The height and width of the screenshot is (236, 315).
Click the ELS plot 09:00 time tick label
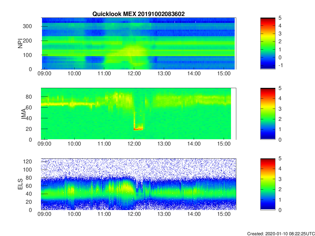[44, 214]
